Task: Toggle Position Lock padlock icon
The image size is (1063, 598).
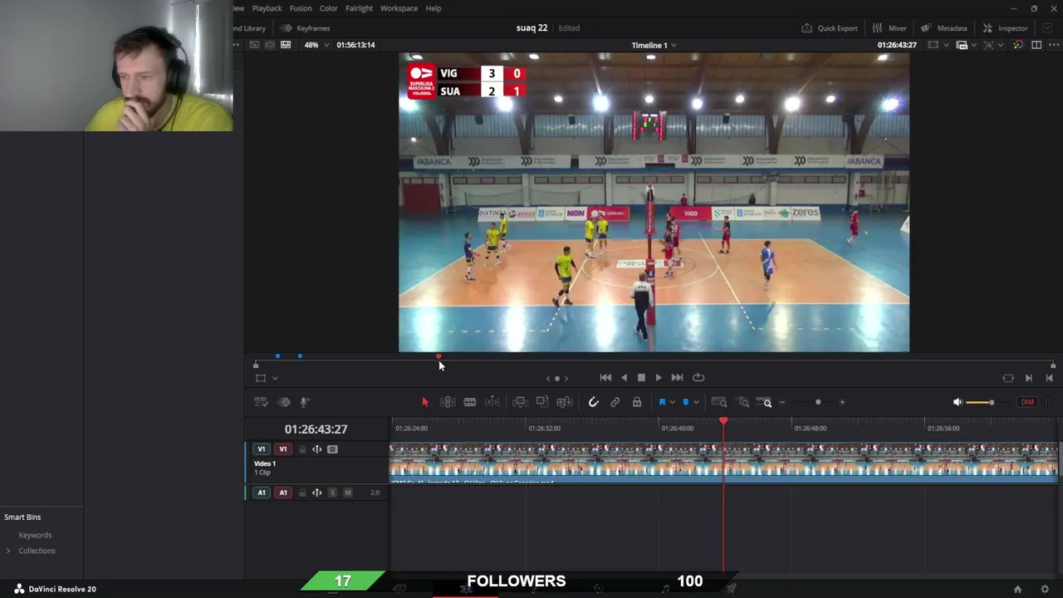Action: (637, 402)
